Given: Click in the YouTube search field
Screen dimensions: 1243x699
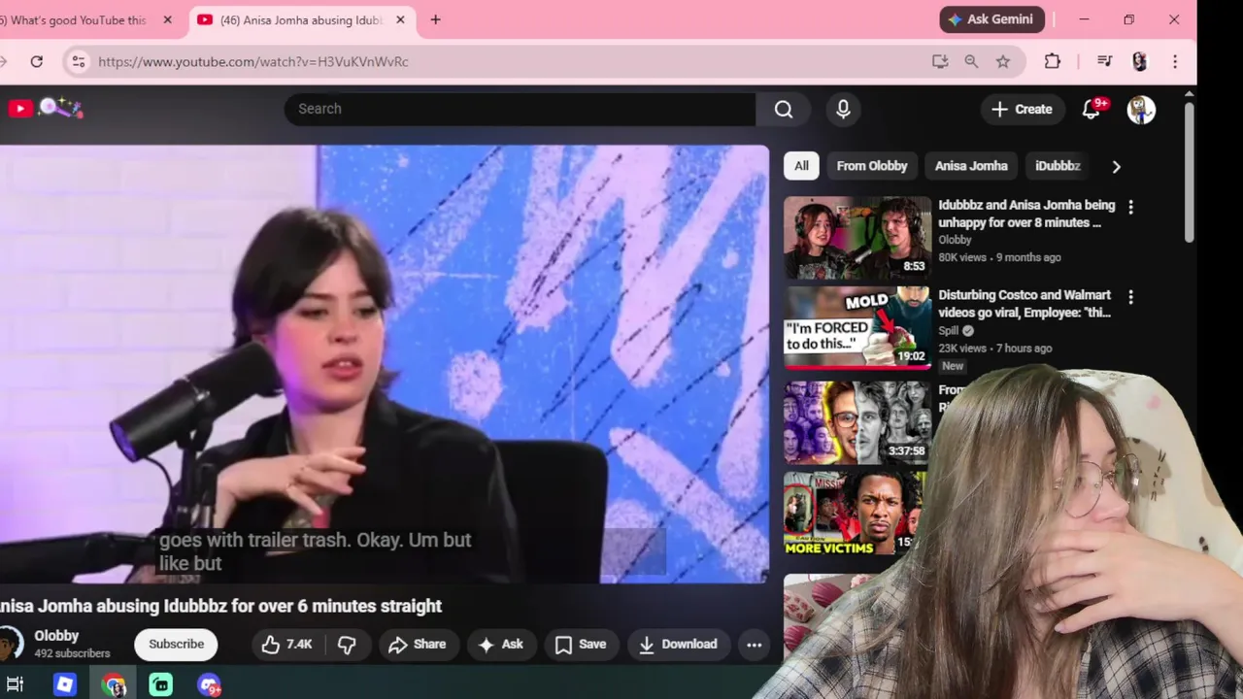Looking at the screenshot, I should 520,109.
